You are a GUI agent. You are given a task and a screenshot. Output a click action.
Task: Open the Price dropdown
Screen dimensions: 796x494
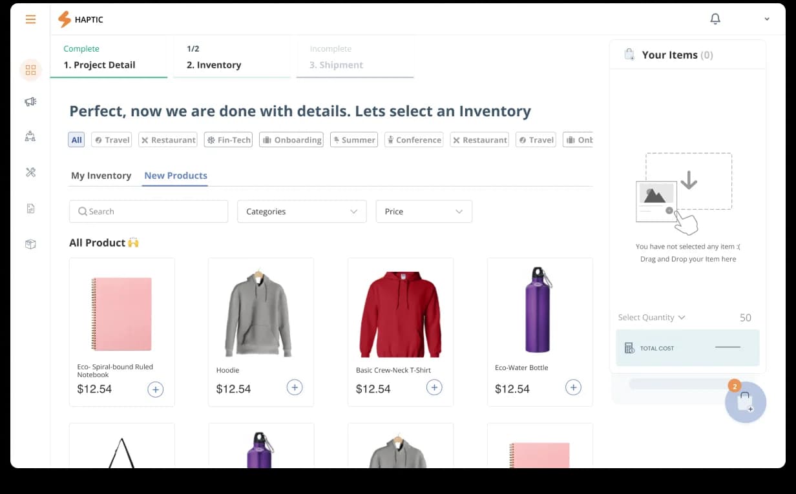coord(424,211)
